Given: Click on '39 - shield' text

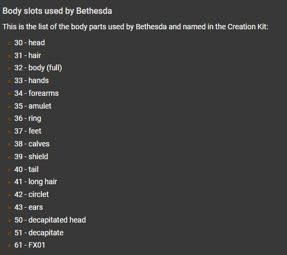Looking at the screenshot, I should click(x=31, y=157).
